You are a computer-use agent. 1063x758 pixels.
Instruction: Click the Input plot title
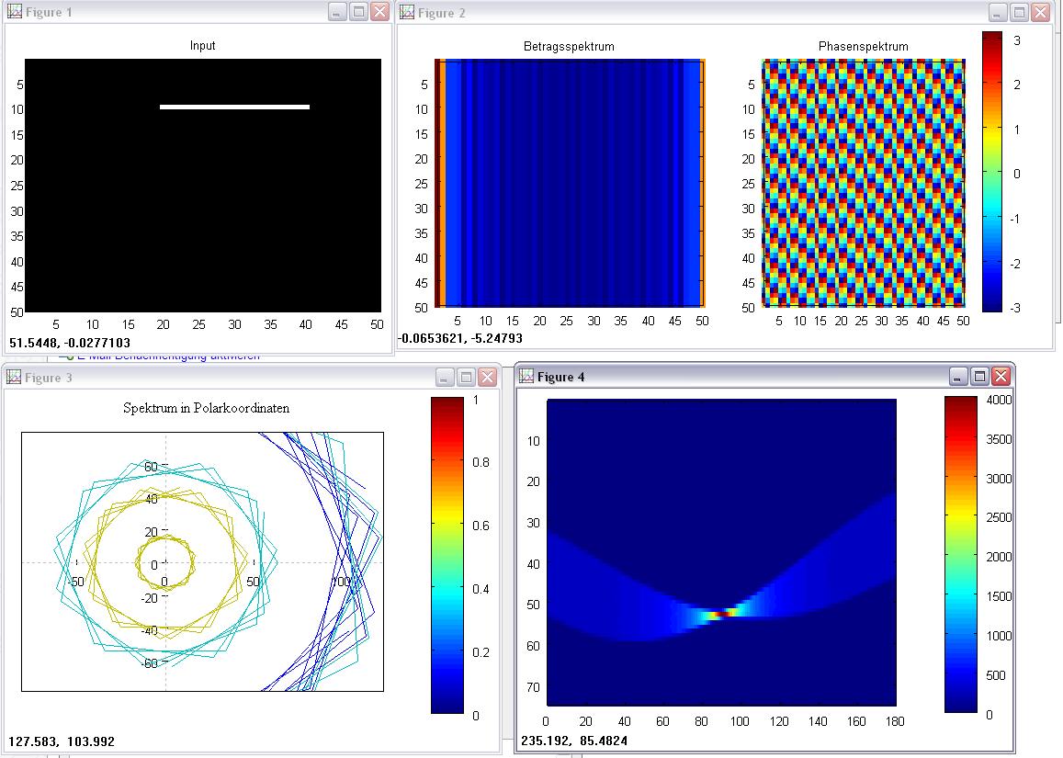pyautogui.click(x=202, y=45)
